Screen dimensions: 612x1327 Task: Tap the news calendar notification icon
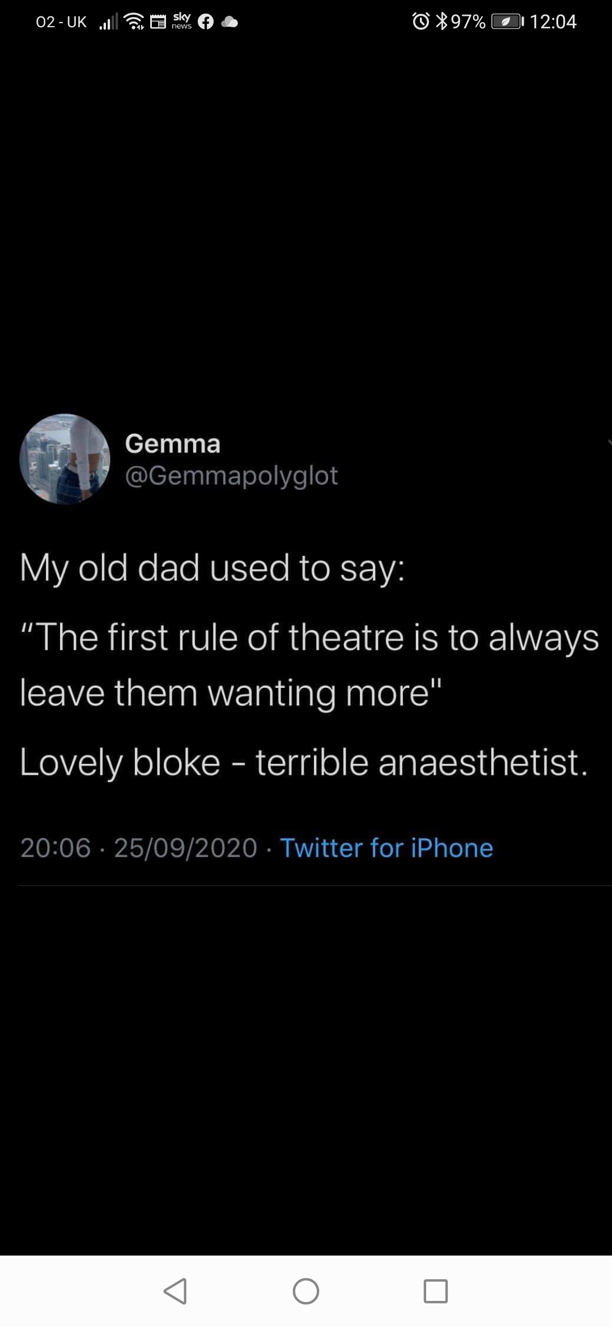click(x=158, y=23)
